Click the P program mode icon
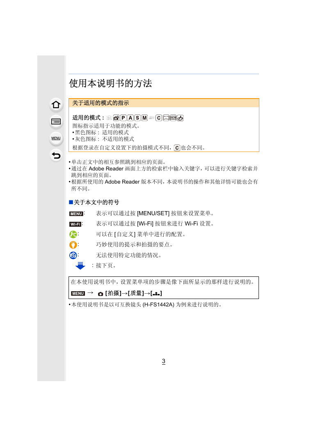309x437 pixels. click(124, 118)
